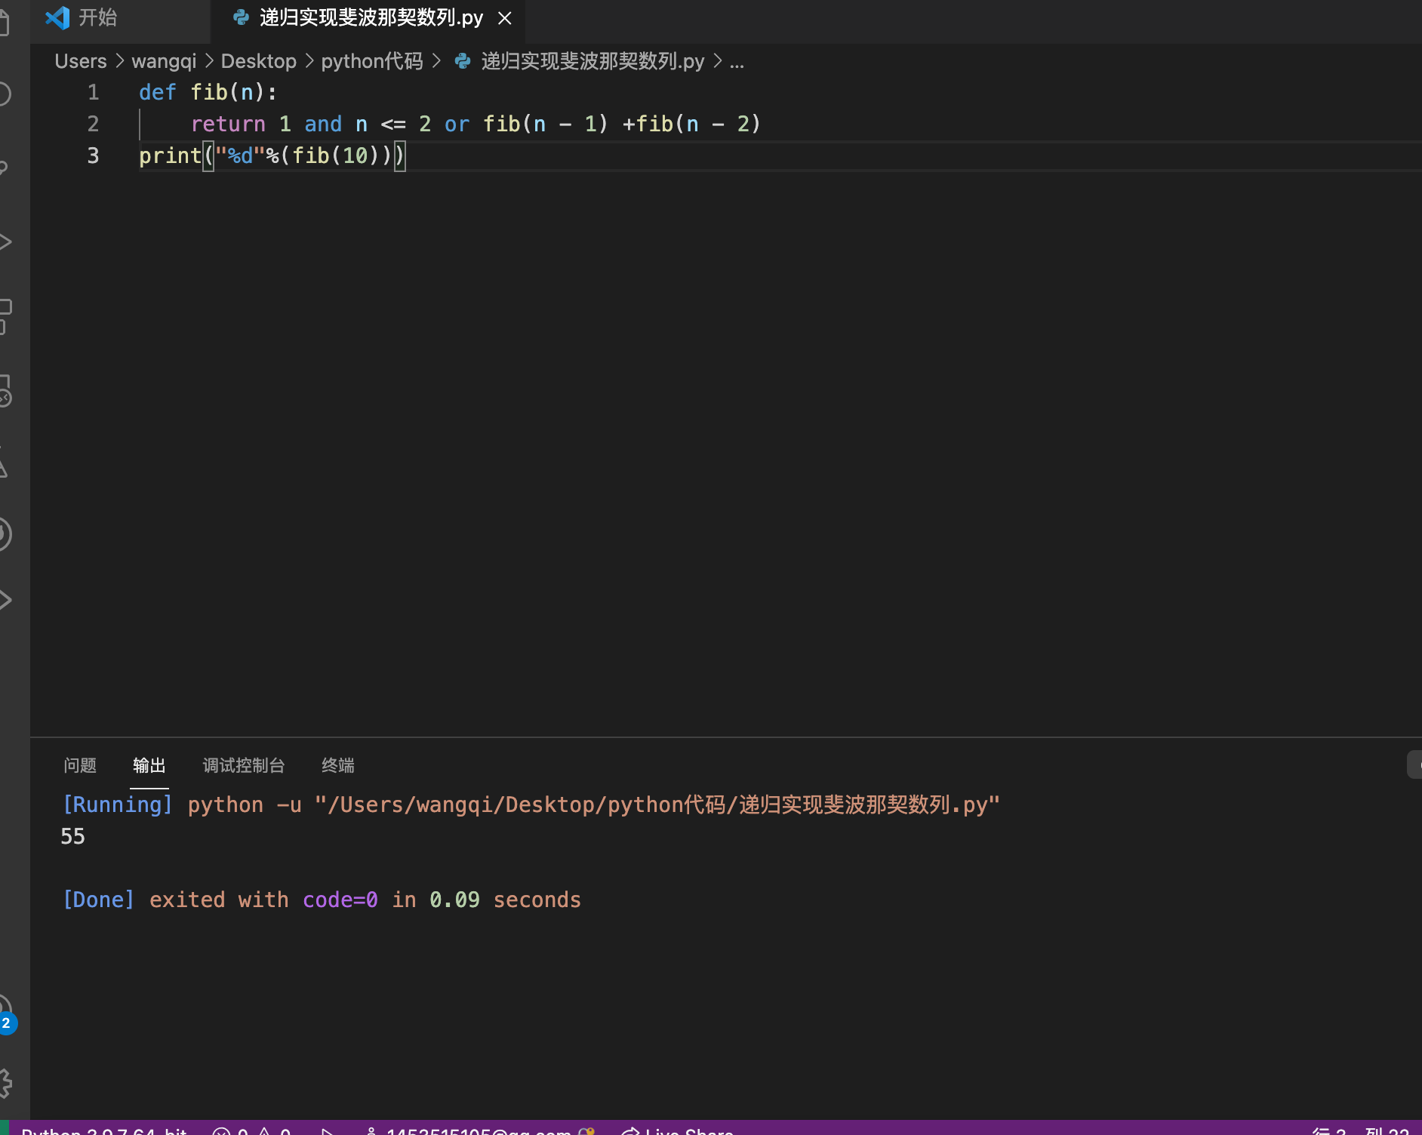Select the 输出 (Output) panel tab
1422x1135 pixels.
149,765
